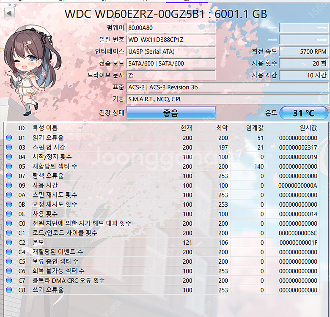Viewport: 330px width, 317px height.
Task: Select the 스핀 업 시간 attribute name
Action: click(x=49, y=147)
